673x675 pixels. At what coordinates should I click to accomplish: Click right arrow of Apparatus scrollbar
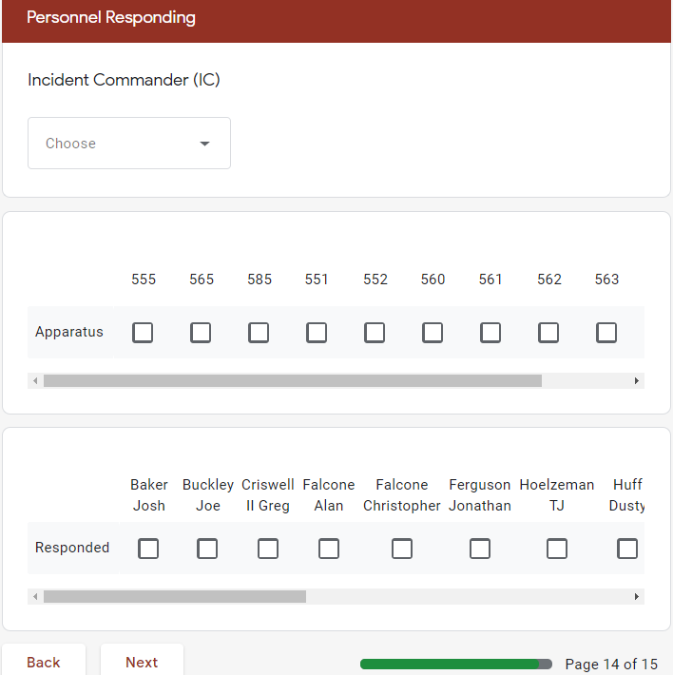(x=637, y=380)
